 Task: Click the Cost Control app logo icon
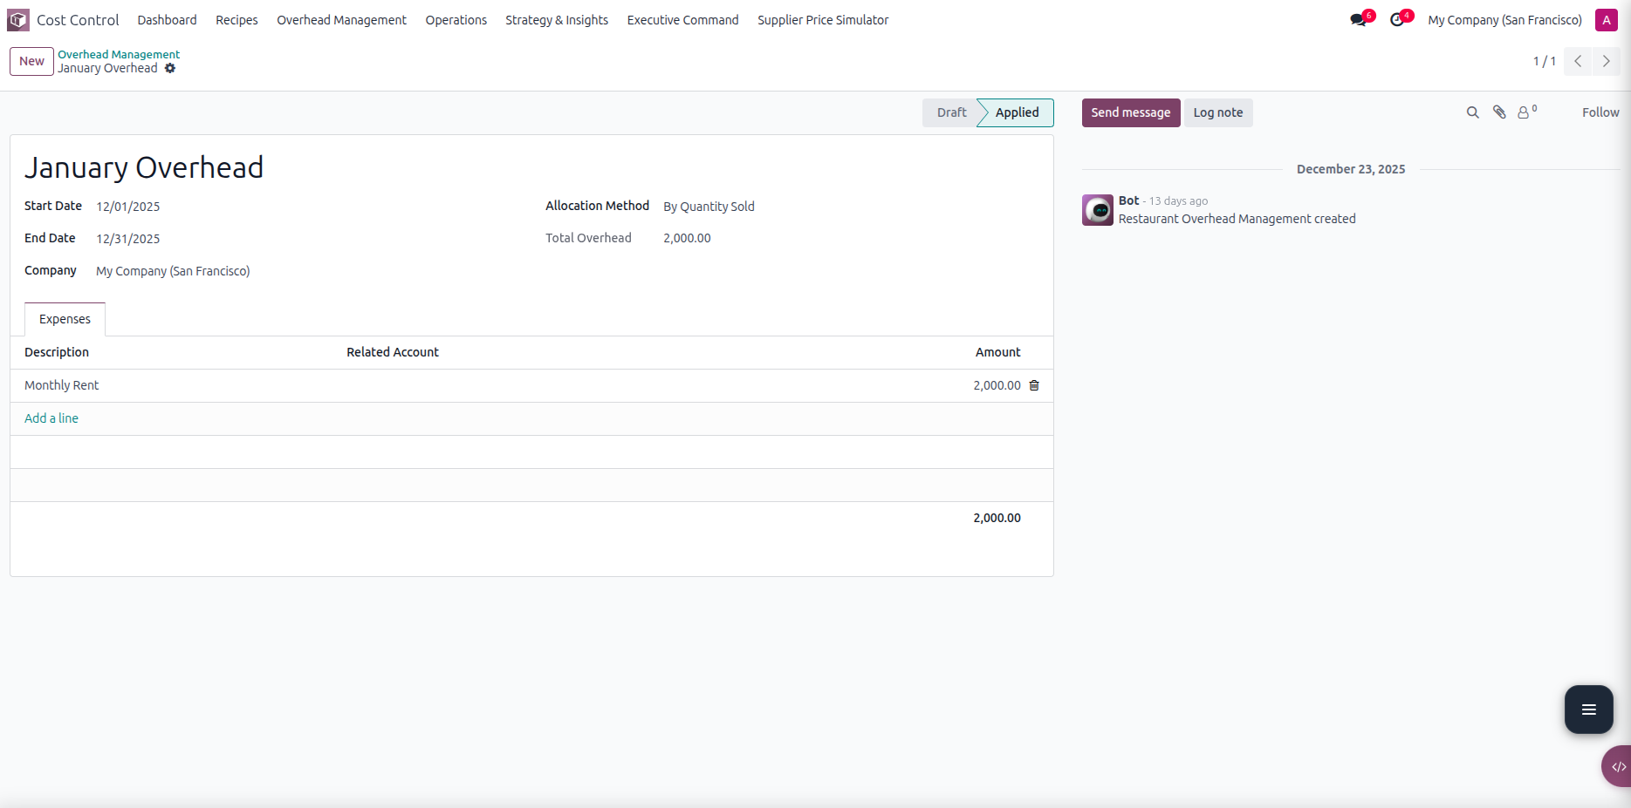tap(18, 20)
